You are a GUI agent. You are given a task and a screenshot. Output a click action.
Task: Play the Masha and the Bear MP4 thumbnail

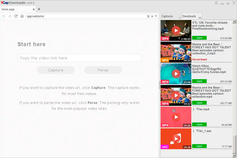click(176, 95)
